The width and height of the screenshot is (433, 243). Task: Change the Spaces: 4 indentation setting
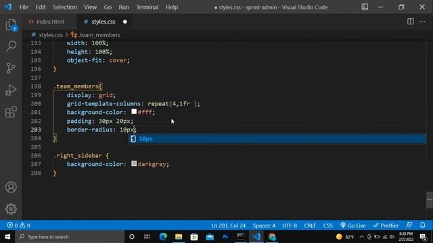point(264,225)
